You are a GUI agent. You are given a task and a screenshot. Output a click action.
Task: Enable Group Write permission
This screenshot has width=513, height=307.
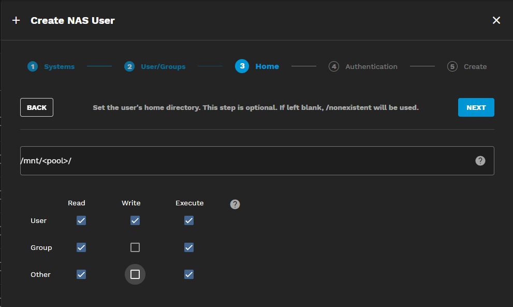[x=135, y=247]
